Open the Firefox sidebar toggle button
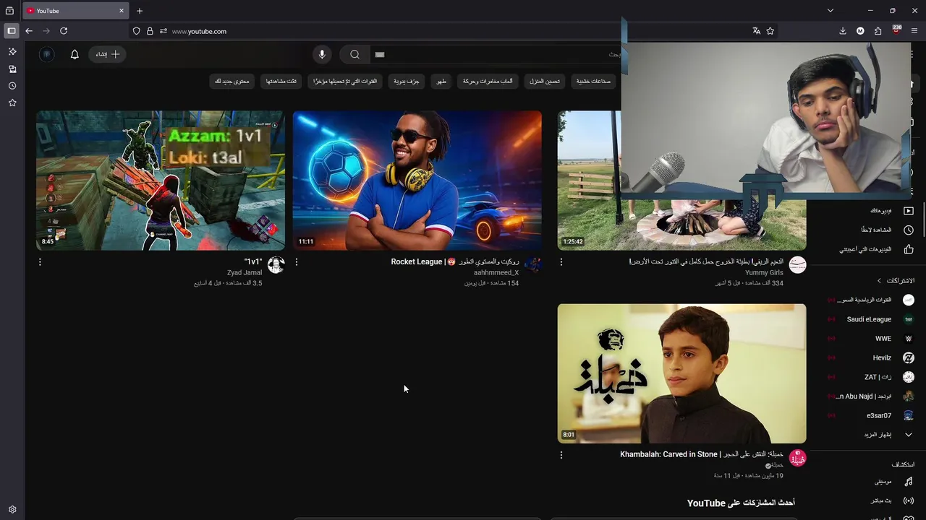The image size is (926, 520). 11,31
